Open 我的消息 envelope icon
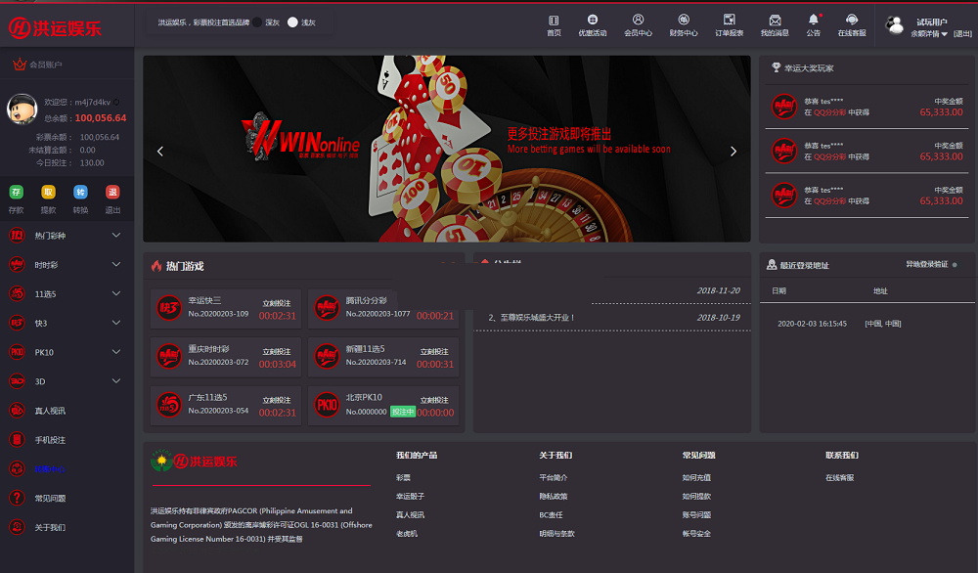This screenshot has width=978, height=573. click(x=775, y=21)
